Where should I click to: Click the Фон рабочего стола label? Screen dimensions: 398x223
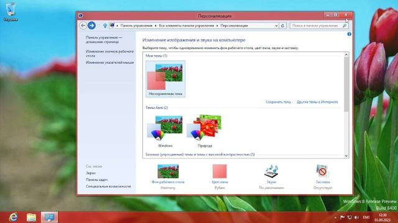coord(168,181)
